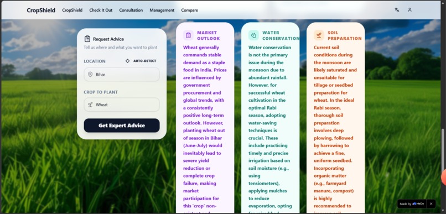Click the AUTO-DETECT location button

(x=141, y=61)
